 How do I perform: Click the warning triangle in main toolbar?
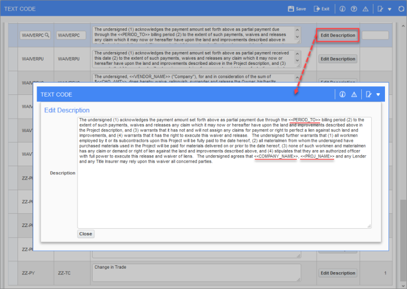pyautogui.click(x=365, y=9)
